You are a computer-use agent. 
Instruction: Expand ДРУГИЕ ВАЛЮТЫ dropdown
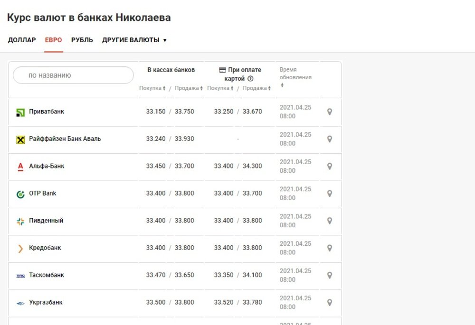134,40
